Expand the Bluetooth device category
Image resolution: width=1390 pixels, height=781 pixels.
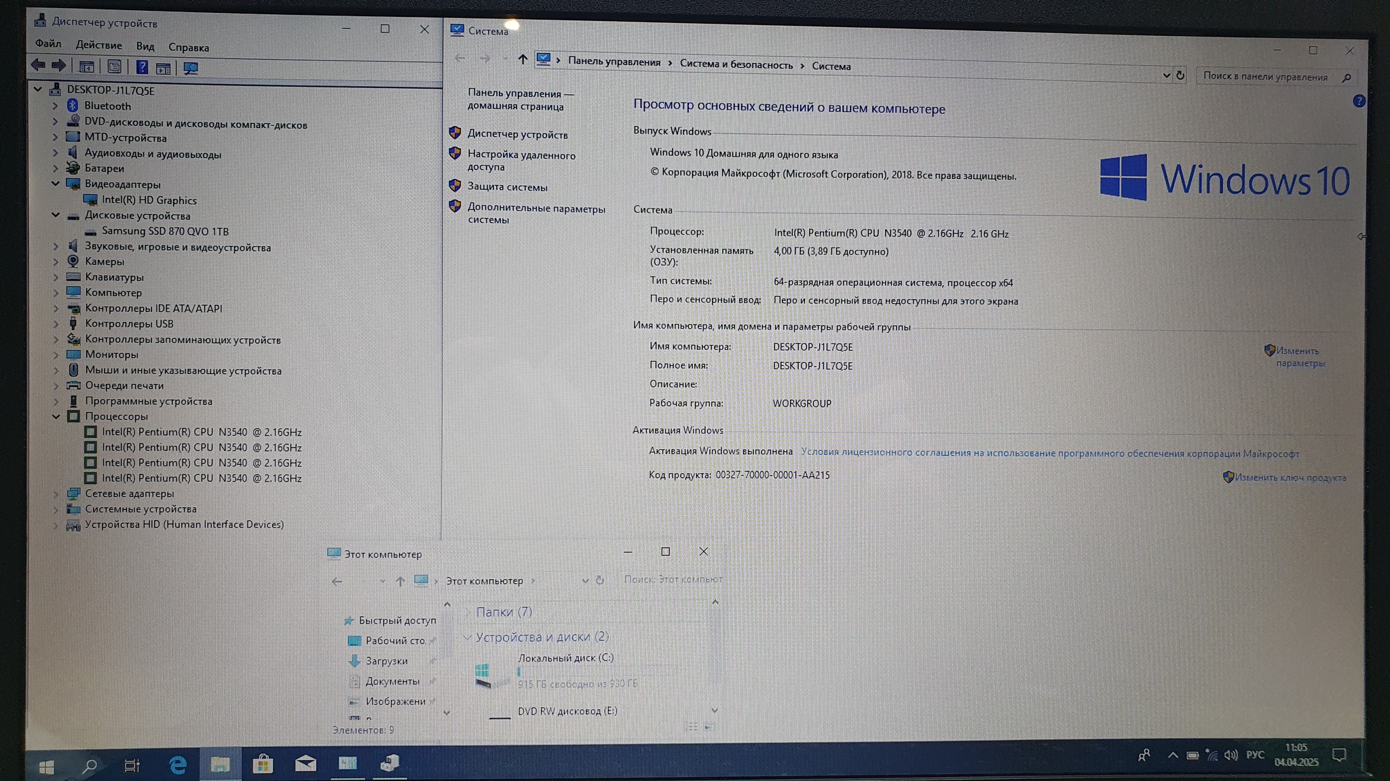55,106
